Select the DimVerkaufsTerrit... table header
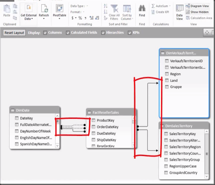The width and height of the screenshot is (215, 185). pyautogui.click(x=184, y=53)
